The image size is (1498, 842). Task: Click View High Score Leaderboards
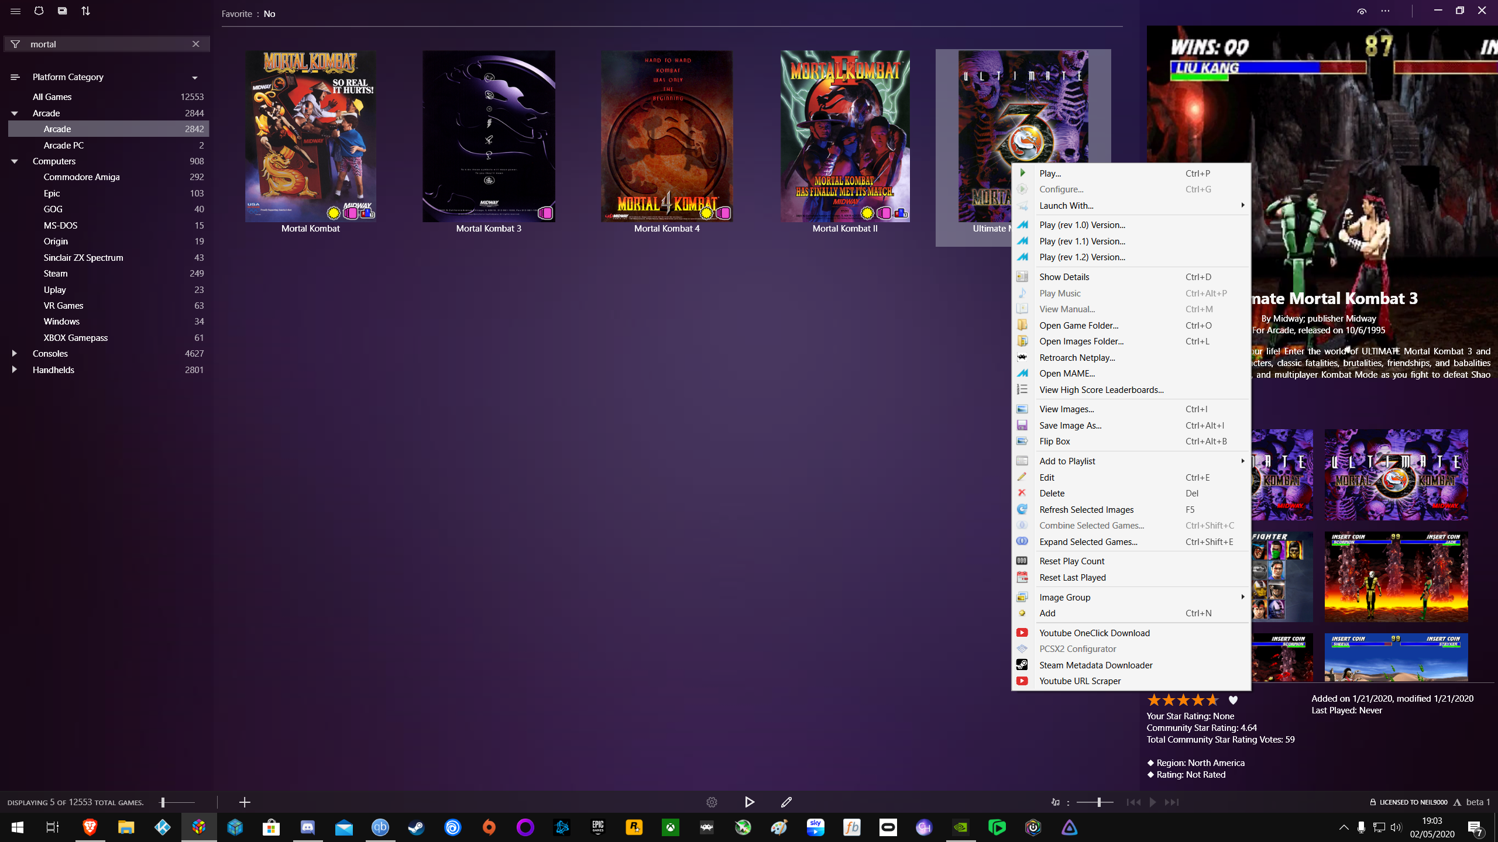[1131, 390]
